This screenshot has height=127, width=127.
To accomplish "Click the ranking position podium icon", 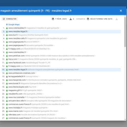I will (71, 19).
